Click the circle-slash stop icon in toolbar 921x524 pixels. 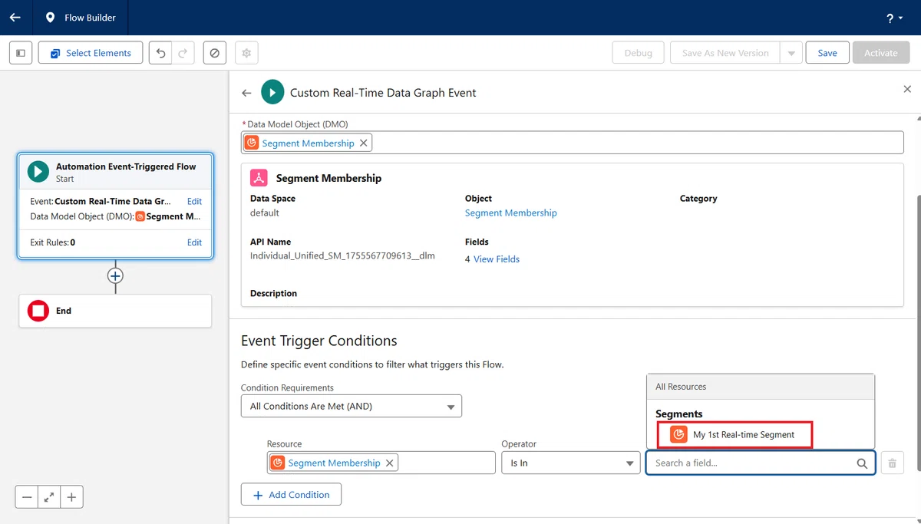coord(215,53)
